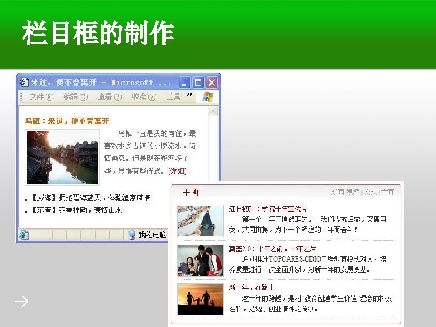
Task: Open the 【东营】齐鲁神韵 link
Action: (x=76, y=210)
